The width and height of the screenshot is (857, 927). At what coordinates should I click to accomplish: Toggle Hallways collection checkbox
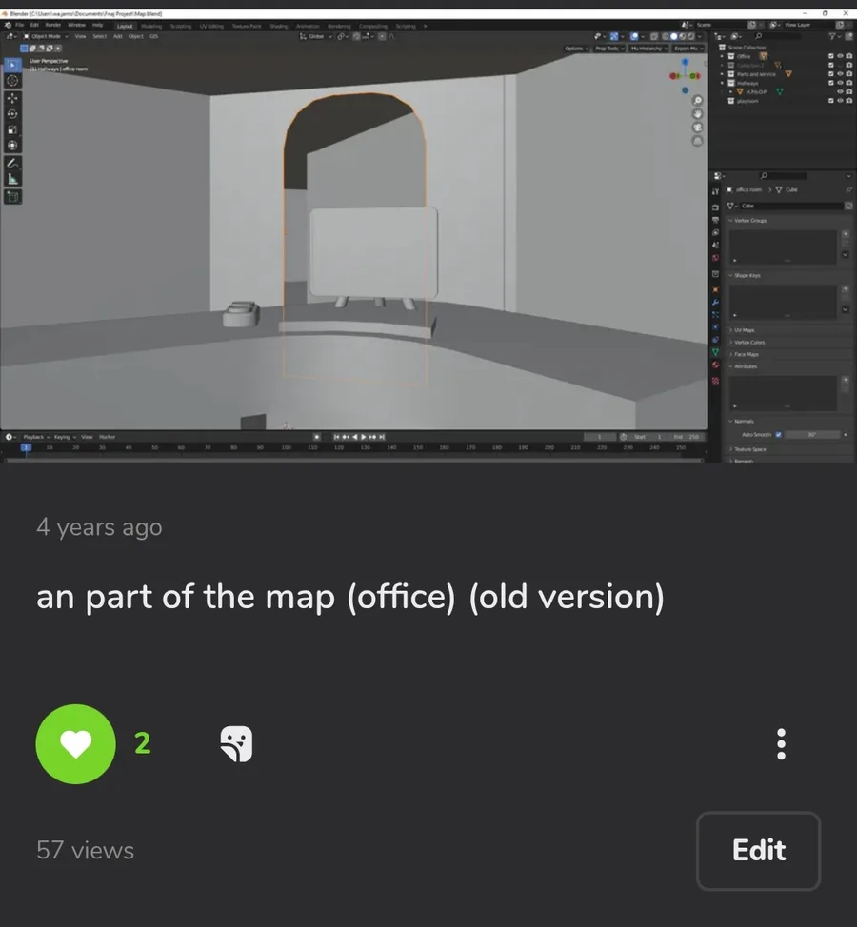(x=831, y=83)
